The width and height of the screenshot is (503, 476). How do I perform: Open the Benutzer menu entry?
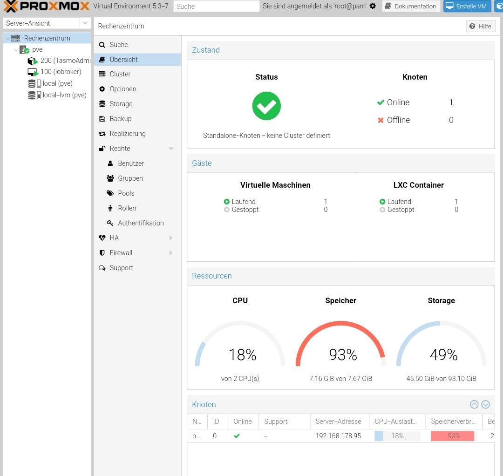[x=137, y=163]
